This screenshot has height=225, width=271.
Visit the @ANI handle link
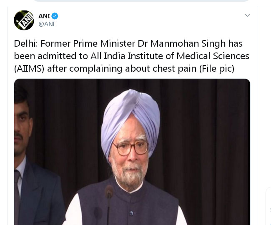click(x=47, y=24)
